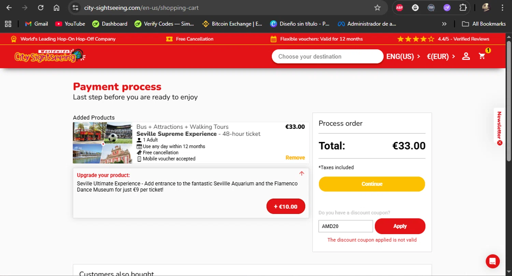Screen dimensions: 512x276
Task: Open the Extensions puzzle-piece menu
Action: point(463,8)
